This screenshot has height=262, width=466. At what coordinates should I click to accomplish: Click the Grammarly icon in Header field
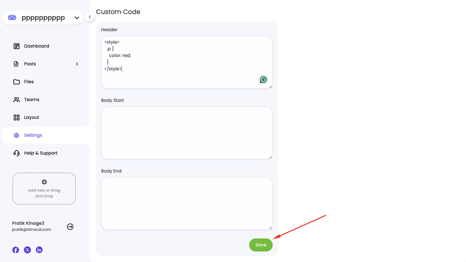(x=263, y=79)
